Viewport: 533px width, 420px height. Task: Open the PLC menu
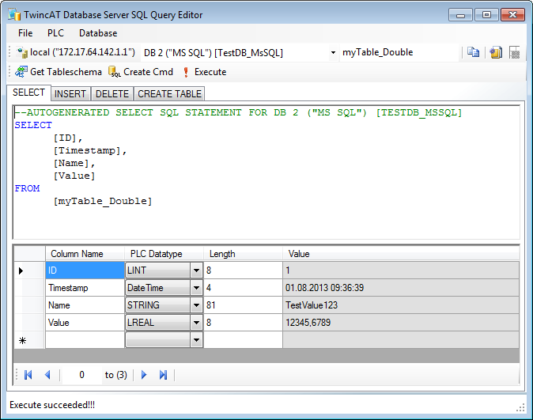pos(55,33)
